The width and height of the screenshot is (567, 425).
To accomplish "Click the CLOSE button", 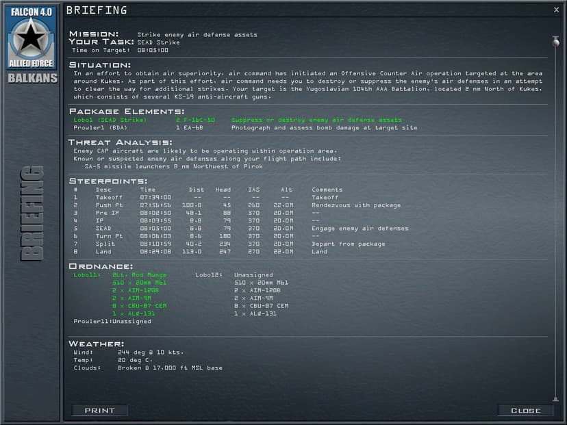I will coord(525,410).
